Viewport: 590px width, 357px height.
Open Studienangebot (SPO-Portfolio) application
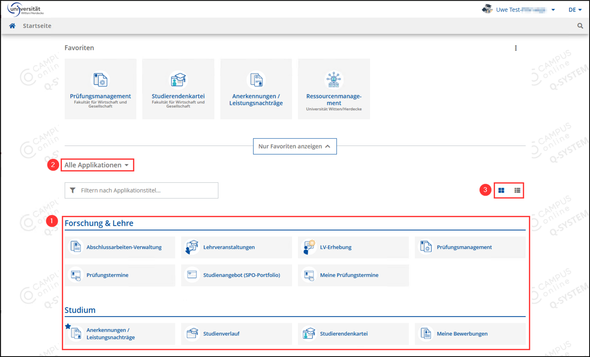241,275
